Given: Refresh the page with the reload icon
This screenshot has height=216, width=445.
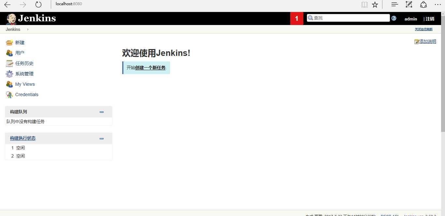Looking at the screenshot, I should tap(38, 5).
